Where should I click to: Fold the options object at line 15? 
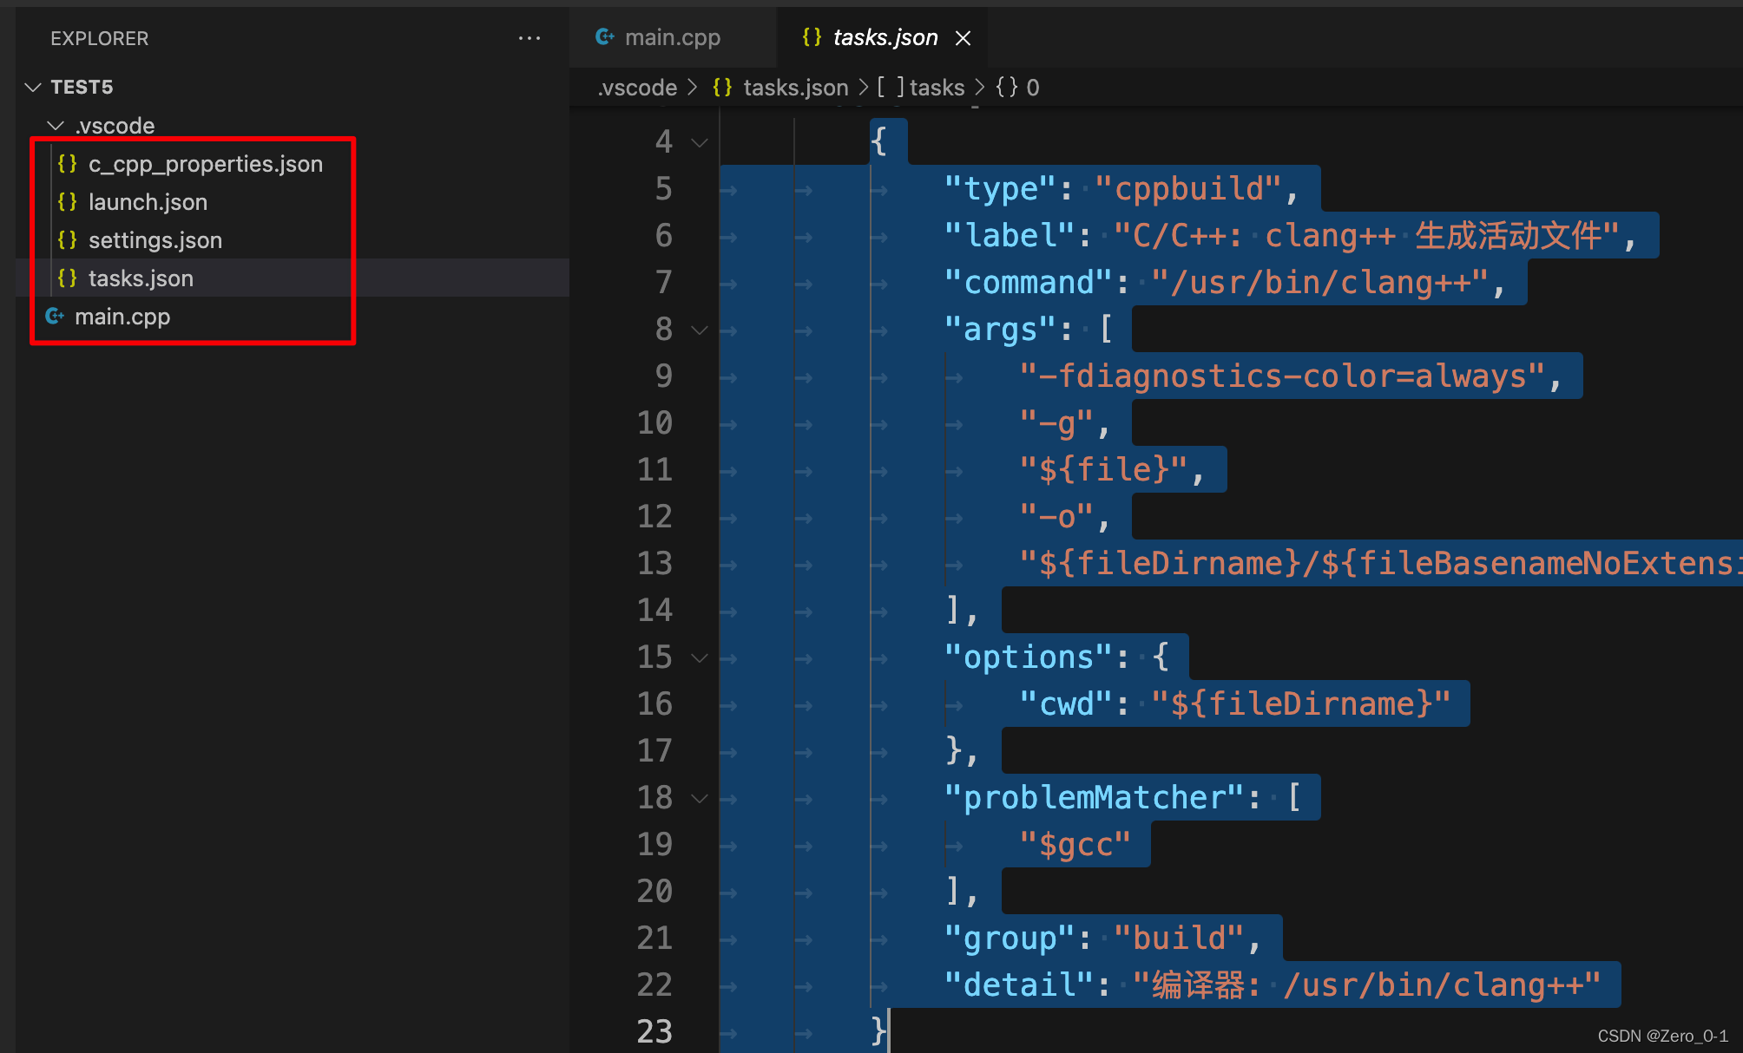coord(700,657)
